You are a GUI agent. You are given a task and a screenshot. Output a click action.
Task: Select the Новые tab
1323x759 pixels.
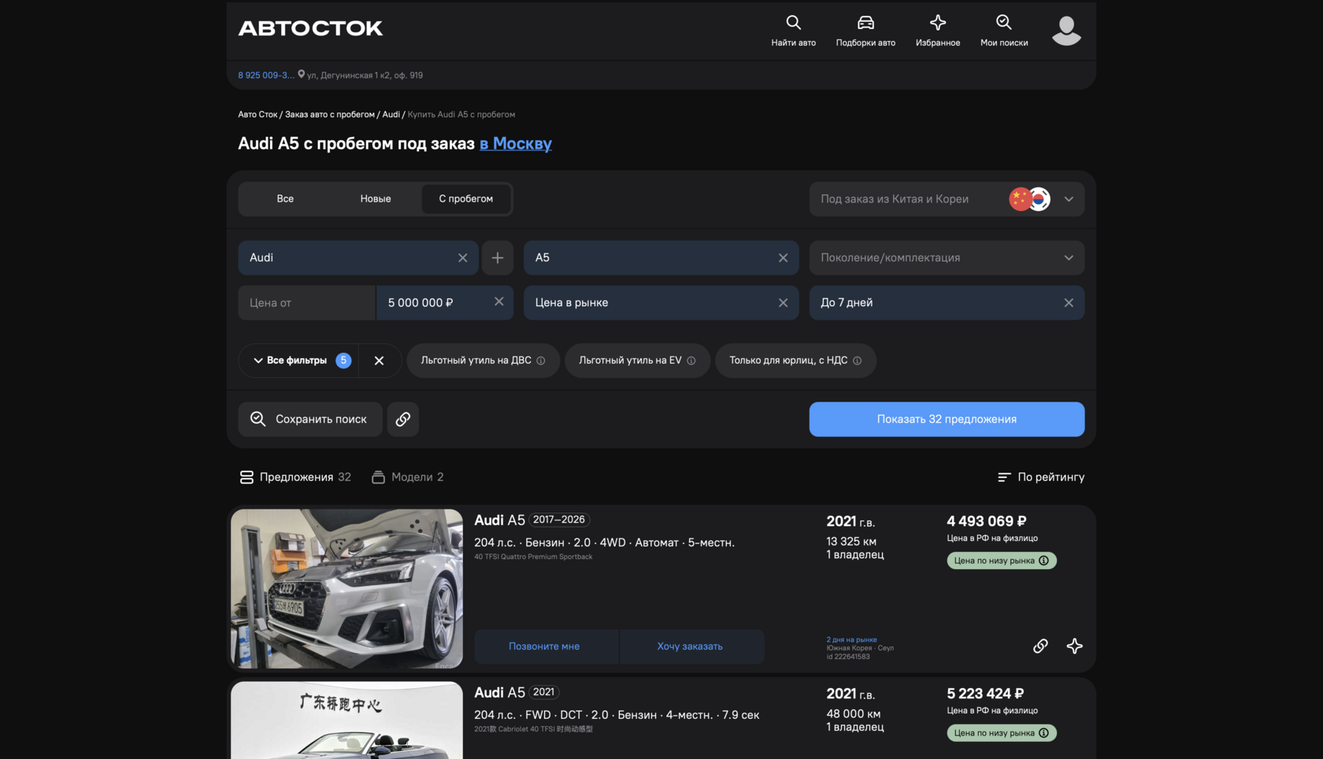coord(376,199)
